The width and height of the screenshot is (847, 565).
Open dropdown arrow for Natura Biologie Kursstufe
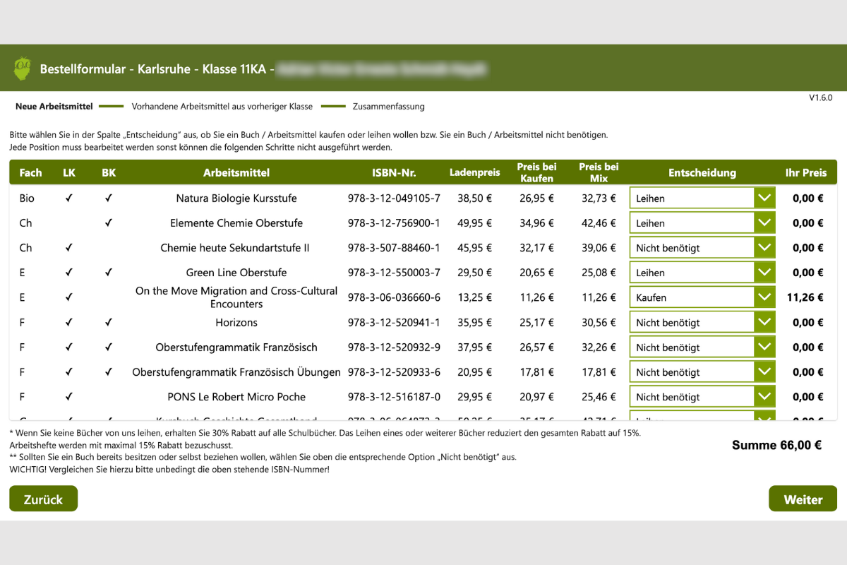764,198
